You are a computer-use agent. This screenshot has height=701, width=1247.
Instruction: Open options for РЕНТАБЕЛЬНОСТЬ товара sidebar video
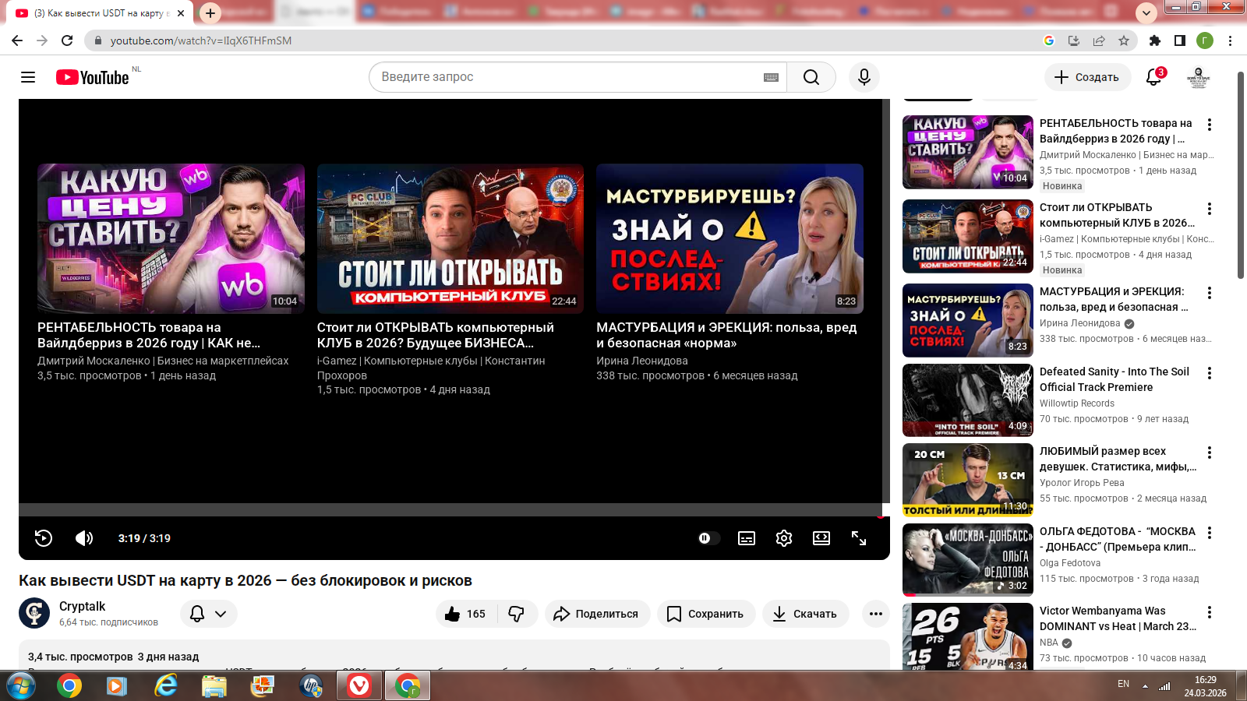point(1210,125)
